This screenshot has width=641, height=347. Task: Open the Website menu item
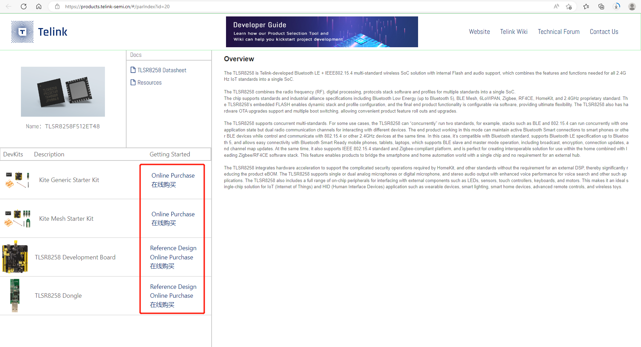(479, 32)
